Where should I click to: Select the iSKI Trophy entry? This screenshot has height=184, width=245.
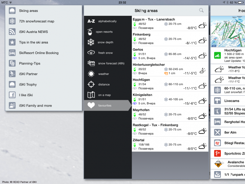click(x=44, y=84)
